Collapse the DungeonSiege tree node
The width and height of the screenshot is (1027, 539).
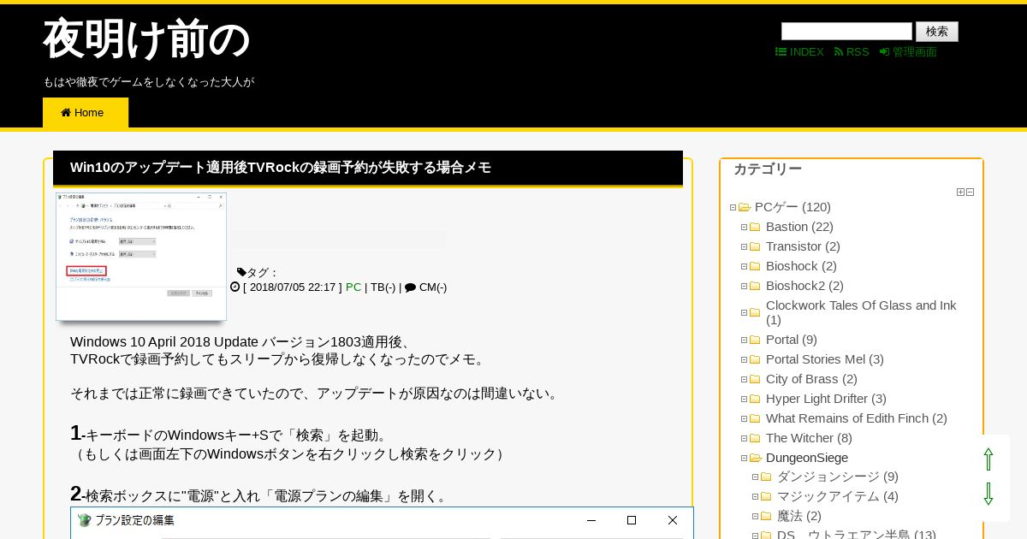click(745, 459)
